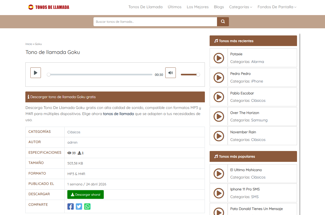Open the Últimos menu item
The width and height of the screenshot is (325, 215).
(175, 7)
